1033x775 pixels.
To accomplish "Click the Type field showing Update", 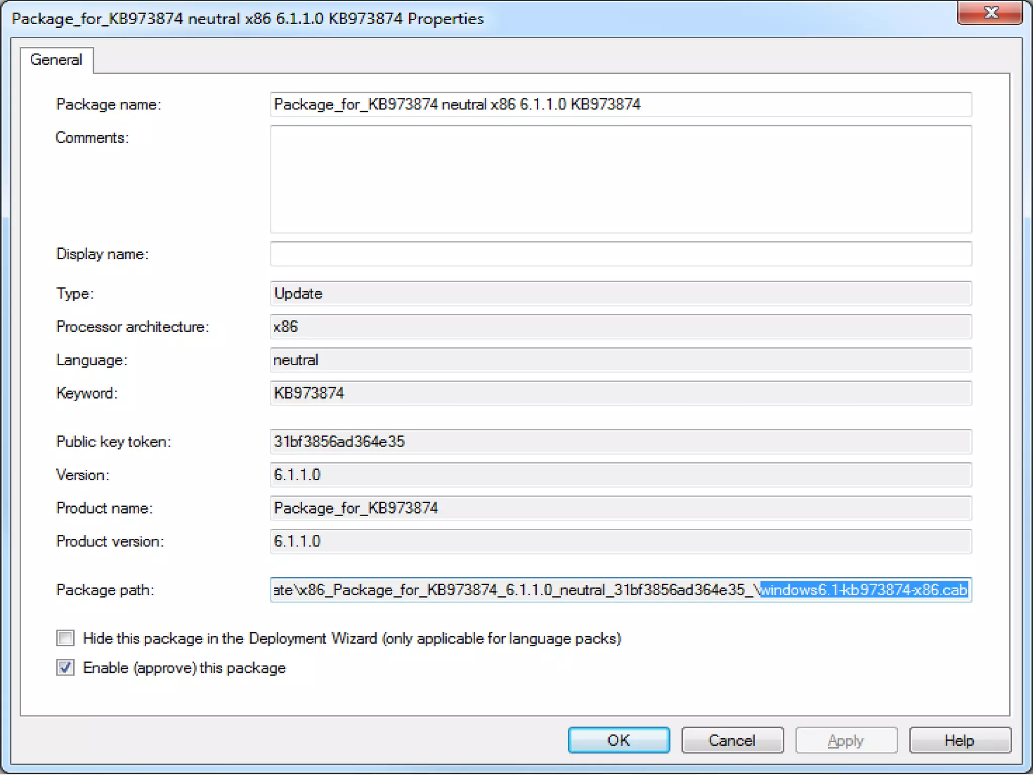I will (x=621, y=294).
